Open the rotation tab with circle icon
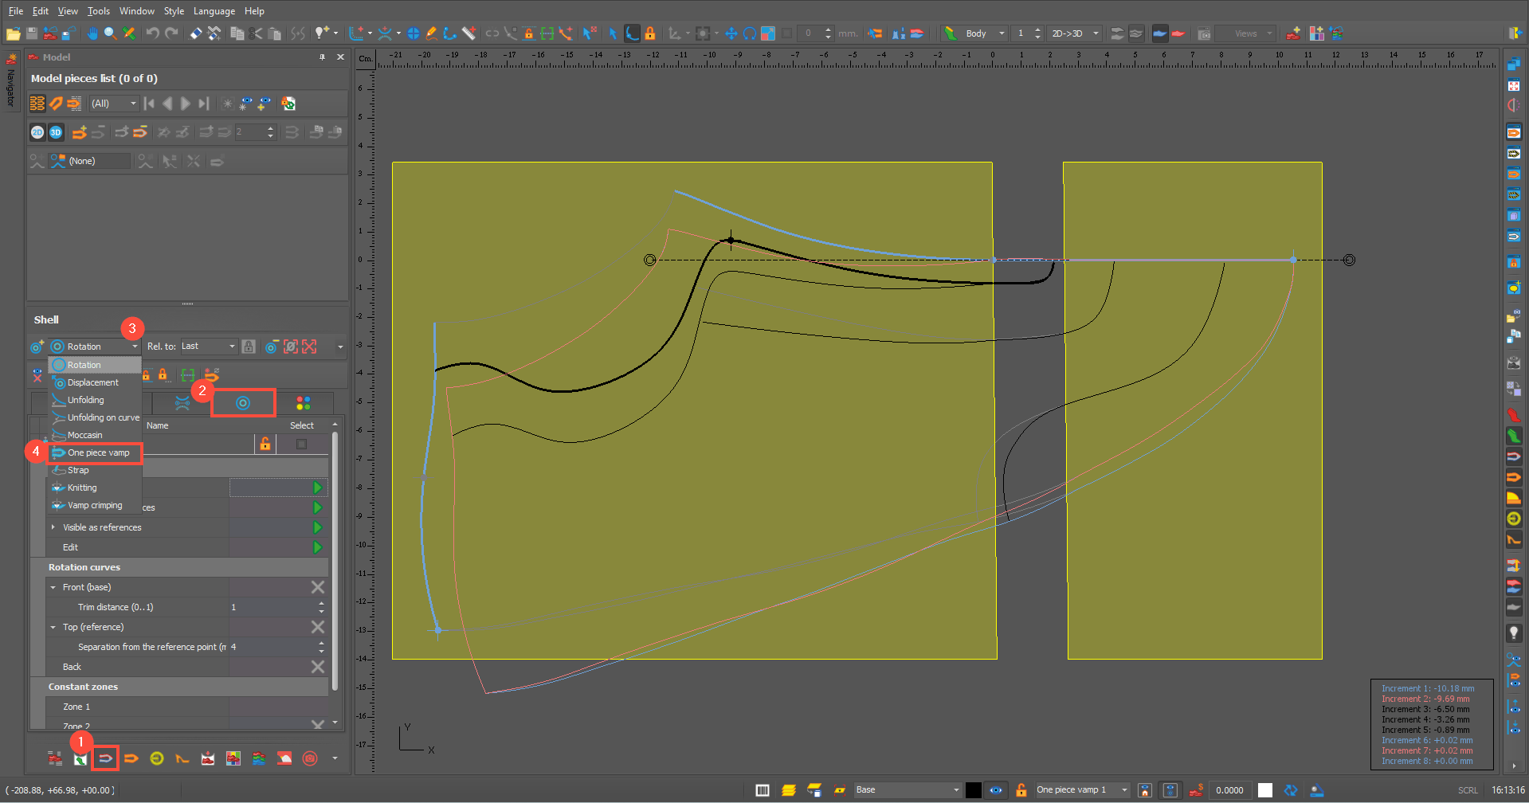Image resolution: width=1529 pixels, height=803 pixels. (243, 403)
